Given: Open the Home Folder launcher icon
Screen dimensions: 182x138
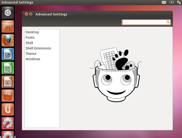Looking at the screenshot, I should point(8,27).
